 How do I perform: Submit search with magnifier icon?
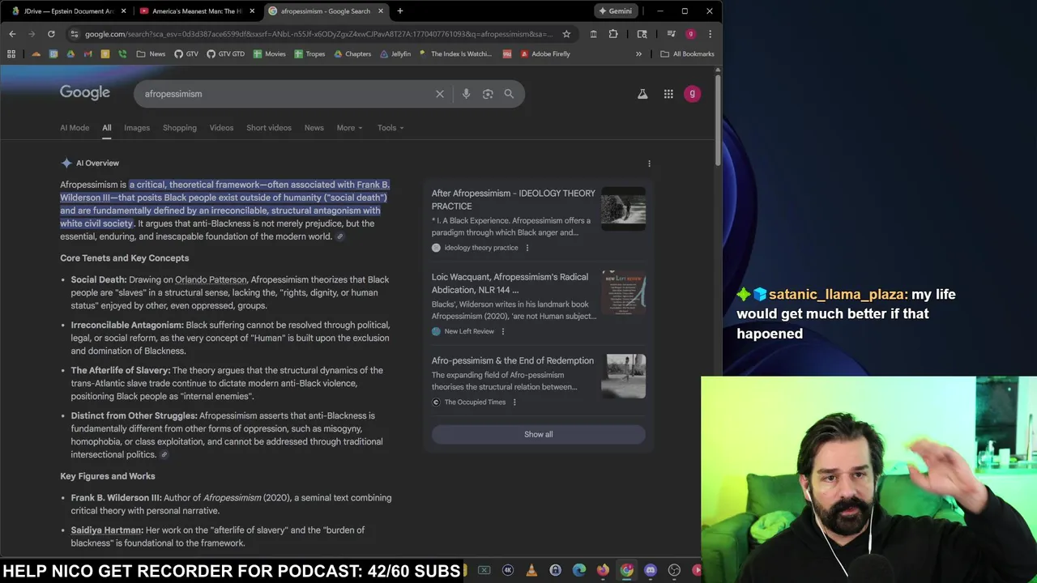pyautogui.click(x=509, y=94)
